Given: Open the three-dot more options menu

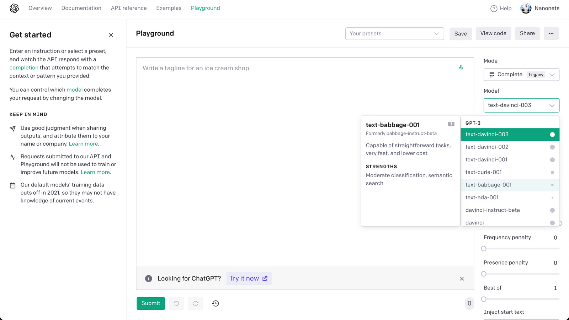Looking at the screenshot, I should click(x=551, y=33).
